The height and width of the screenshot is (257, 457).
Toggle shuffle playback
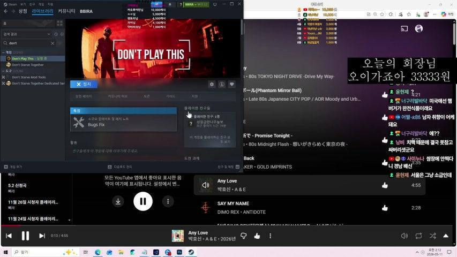[x=433, y=236]
